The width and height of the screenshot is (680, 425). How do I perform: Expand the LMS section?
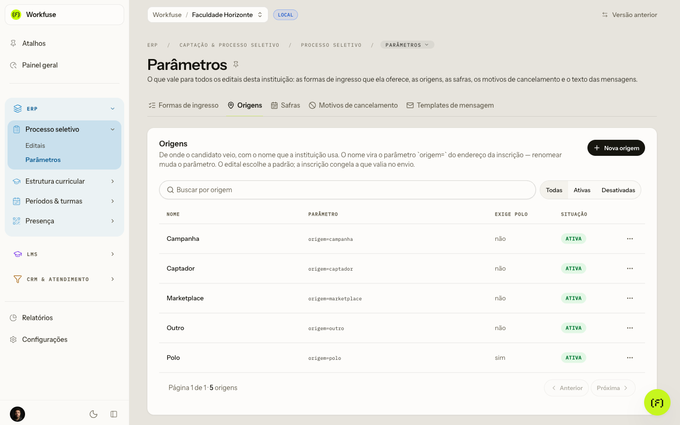click(64, 254)
